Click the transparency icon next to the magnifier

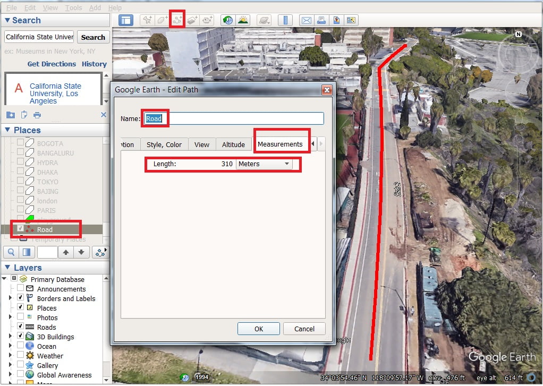[x=27, y=252]
